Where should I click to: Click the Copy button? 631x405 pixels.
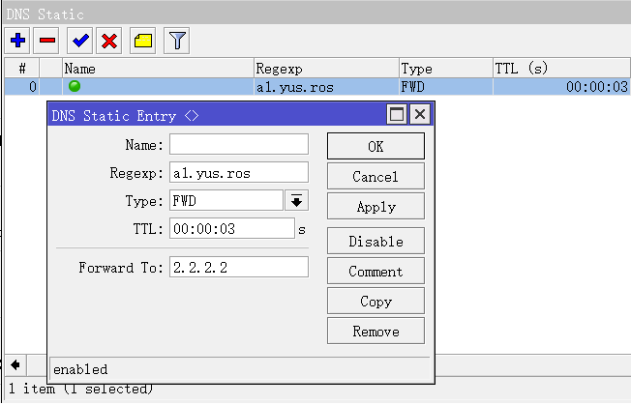click(x=376, y=302)
